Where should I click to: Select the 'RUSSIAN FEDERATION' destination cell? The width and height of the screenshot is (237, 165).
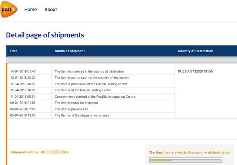(x=196, y=71)
